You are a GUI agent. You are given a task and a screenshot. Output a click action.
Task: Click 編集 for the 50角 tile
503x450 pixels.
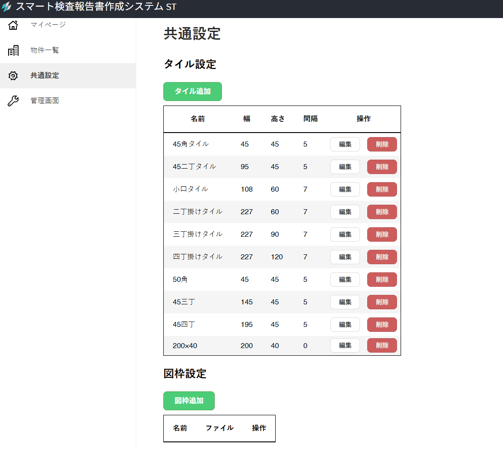click(345, 280)
